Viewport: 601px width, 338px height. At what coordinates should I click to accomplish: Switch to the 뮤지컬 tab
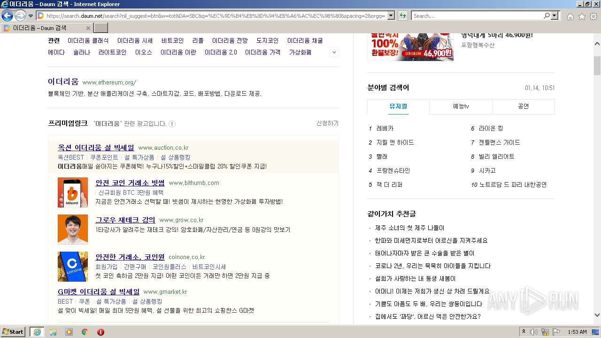398,107
